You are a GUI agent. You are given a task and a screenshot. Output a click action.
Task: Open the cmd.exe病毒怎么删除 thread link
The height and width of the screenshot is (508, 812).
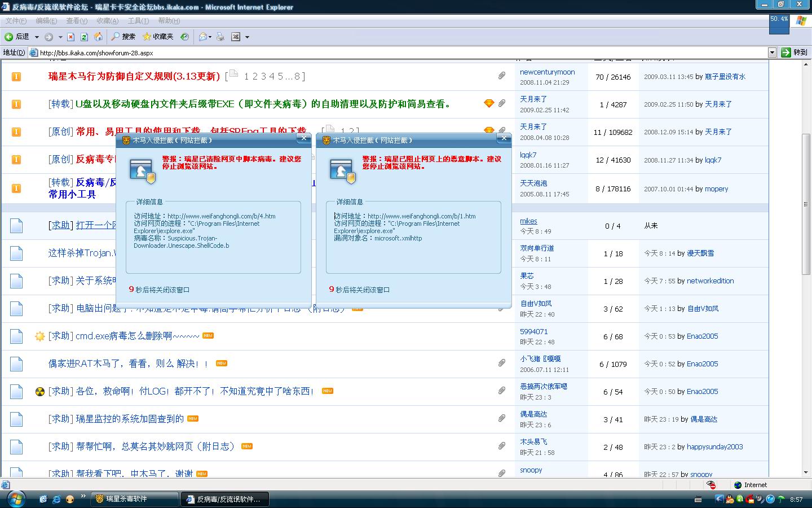(137, 336)
